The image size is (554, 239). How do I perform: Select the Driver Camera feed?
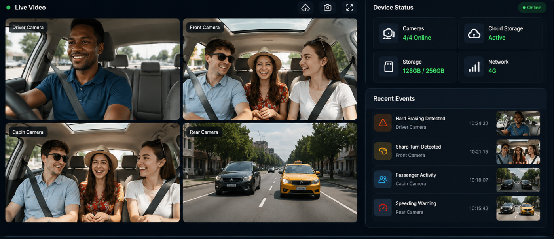coord(92,69)
